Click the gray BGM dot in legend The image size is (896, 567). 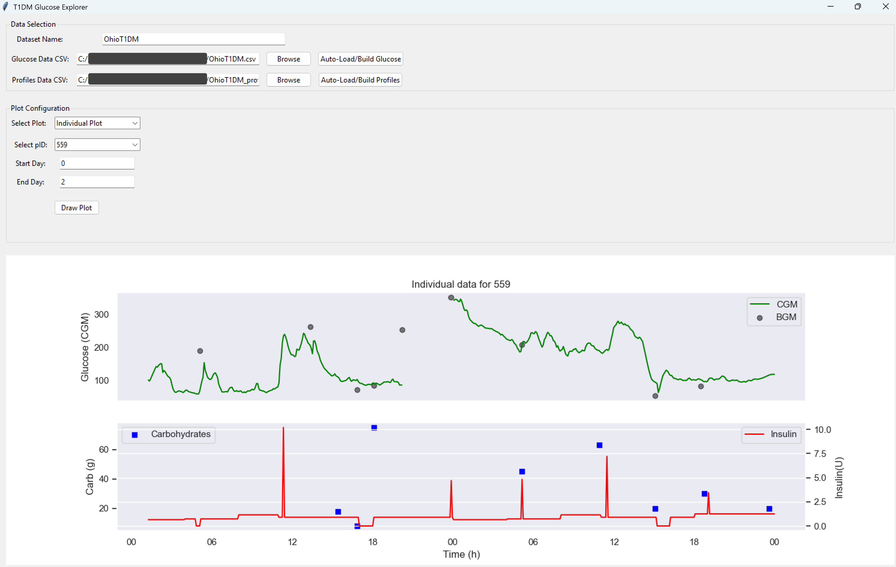point(760,318)
